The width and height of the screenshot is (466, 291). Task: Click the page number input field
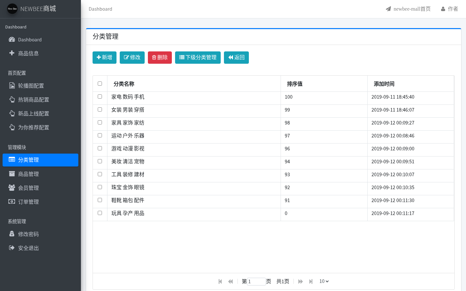[x=256, y=281]
